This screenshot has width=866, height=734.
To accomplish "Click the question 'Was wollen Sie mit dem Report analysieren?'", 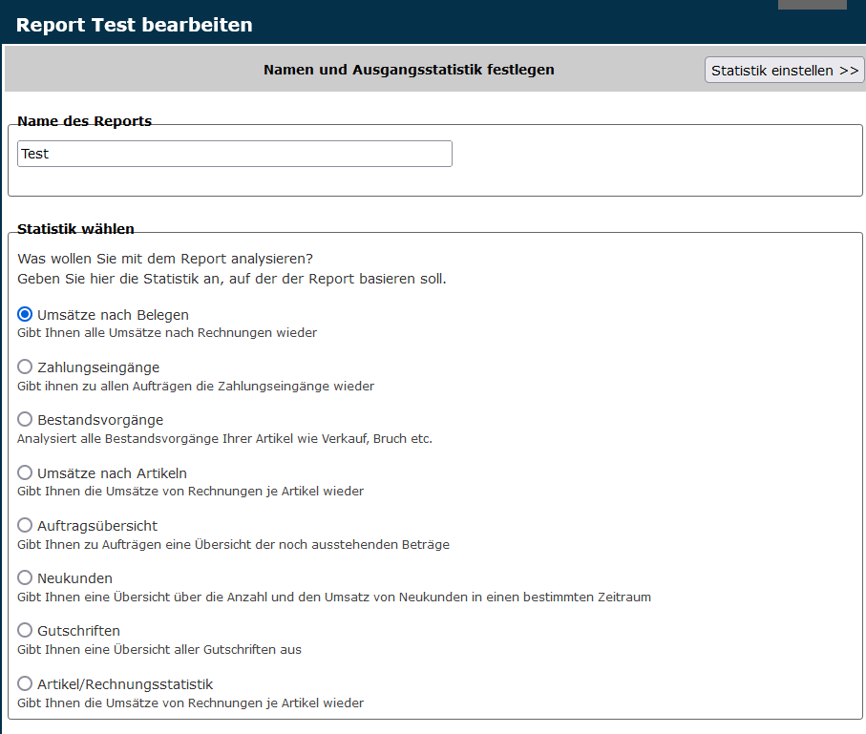I will pyautogui.click(x=165, y=259).
